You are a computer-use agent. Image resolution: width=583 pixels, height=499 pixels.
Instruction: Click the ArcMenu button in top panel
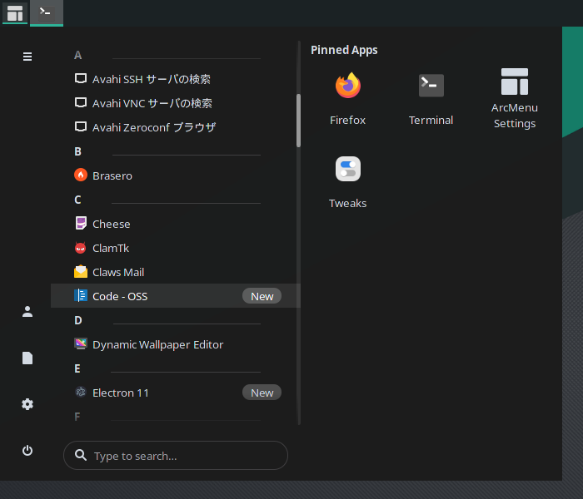point(15,13)
